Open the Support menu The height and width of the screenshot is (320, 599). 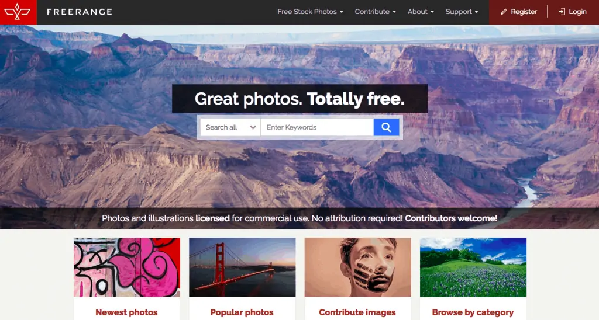[x=462, y=12]
